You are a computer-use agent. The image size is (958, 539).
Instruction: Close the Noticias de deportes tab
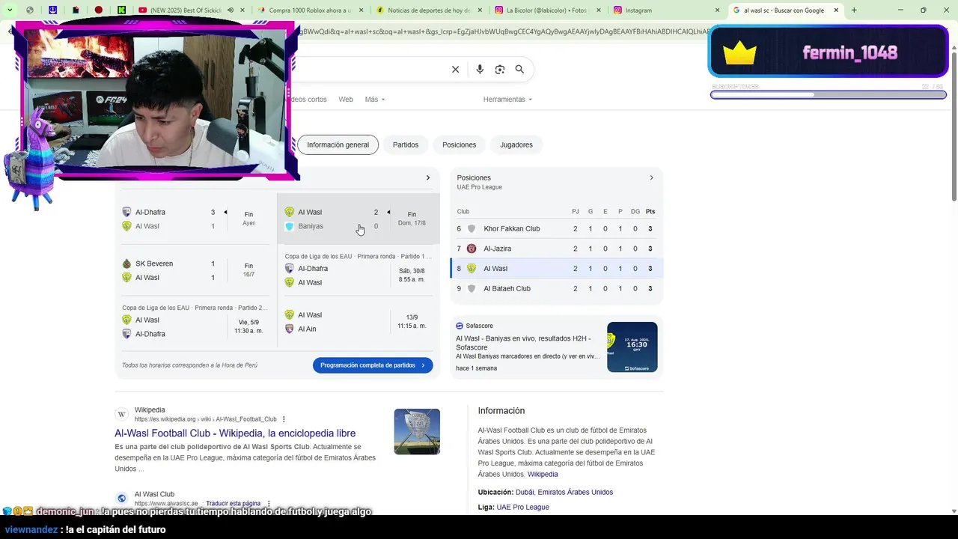[481, 10]
